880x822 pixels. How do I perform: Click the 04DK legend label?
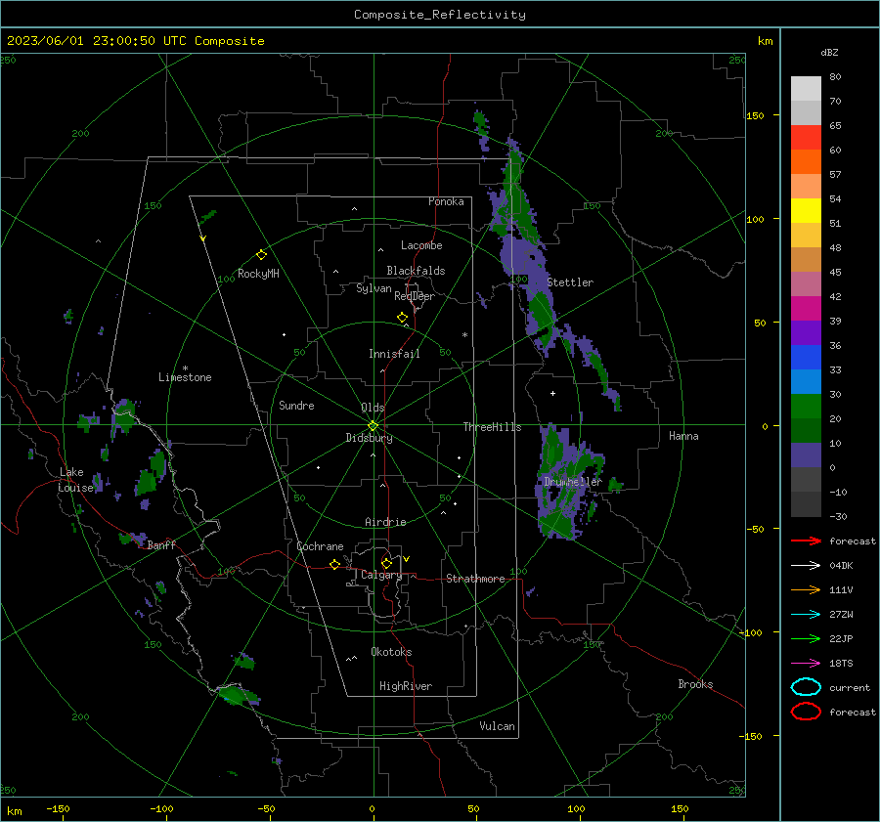pos(841,566)
